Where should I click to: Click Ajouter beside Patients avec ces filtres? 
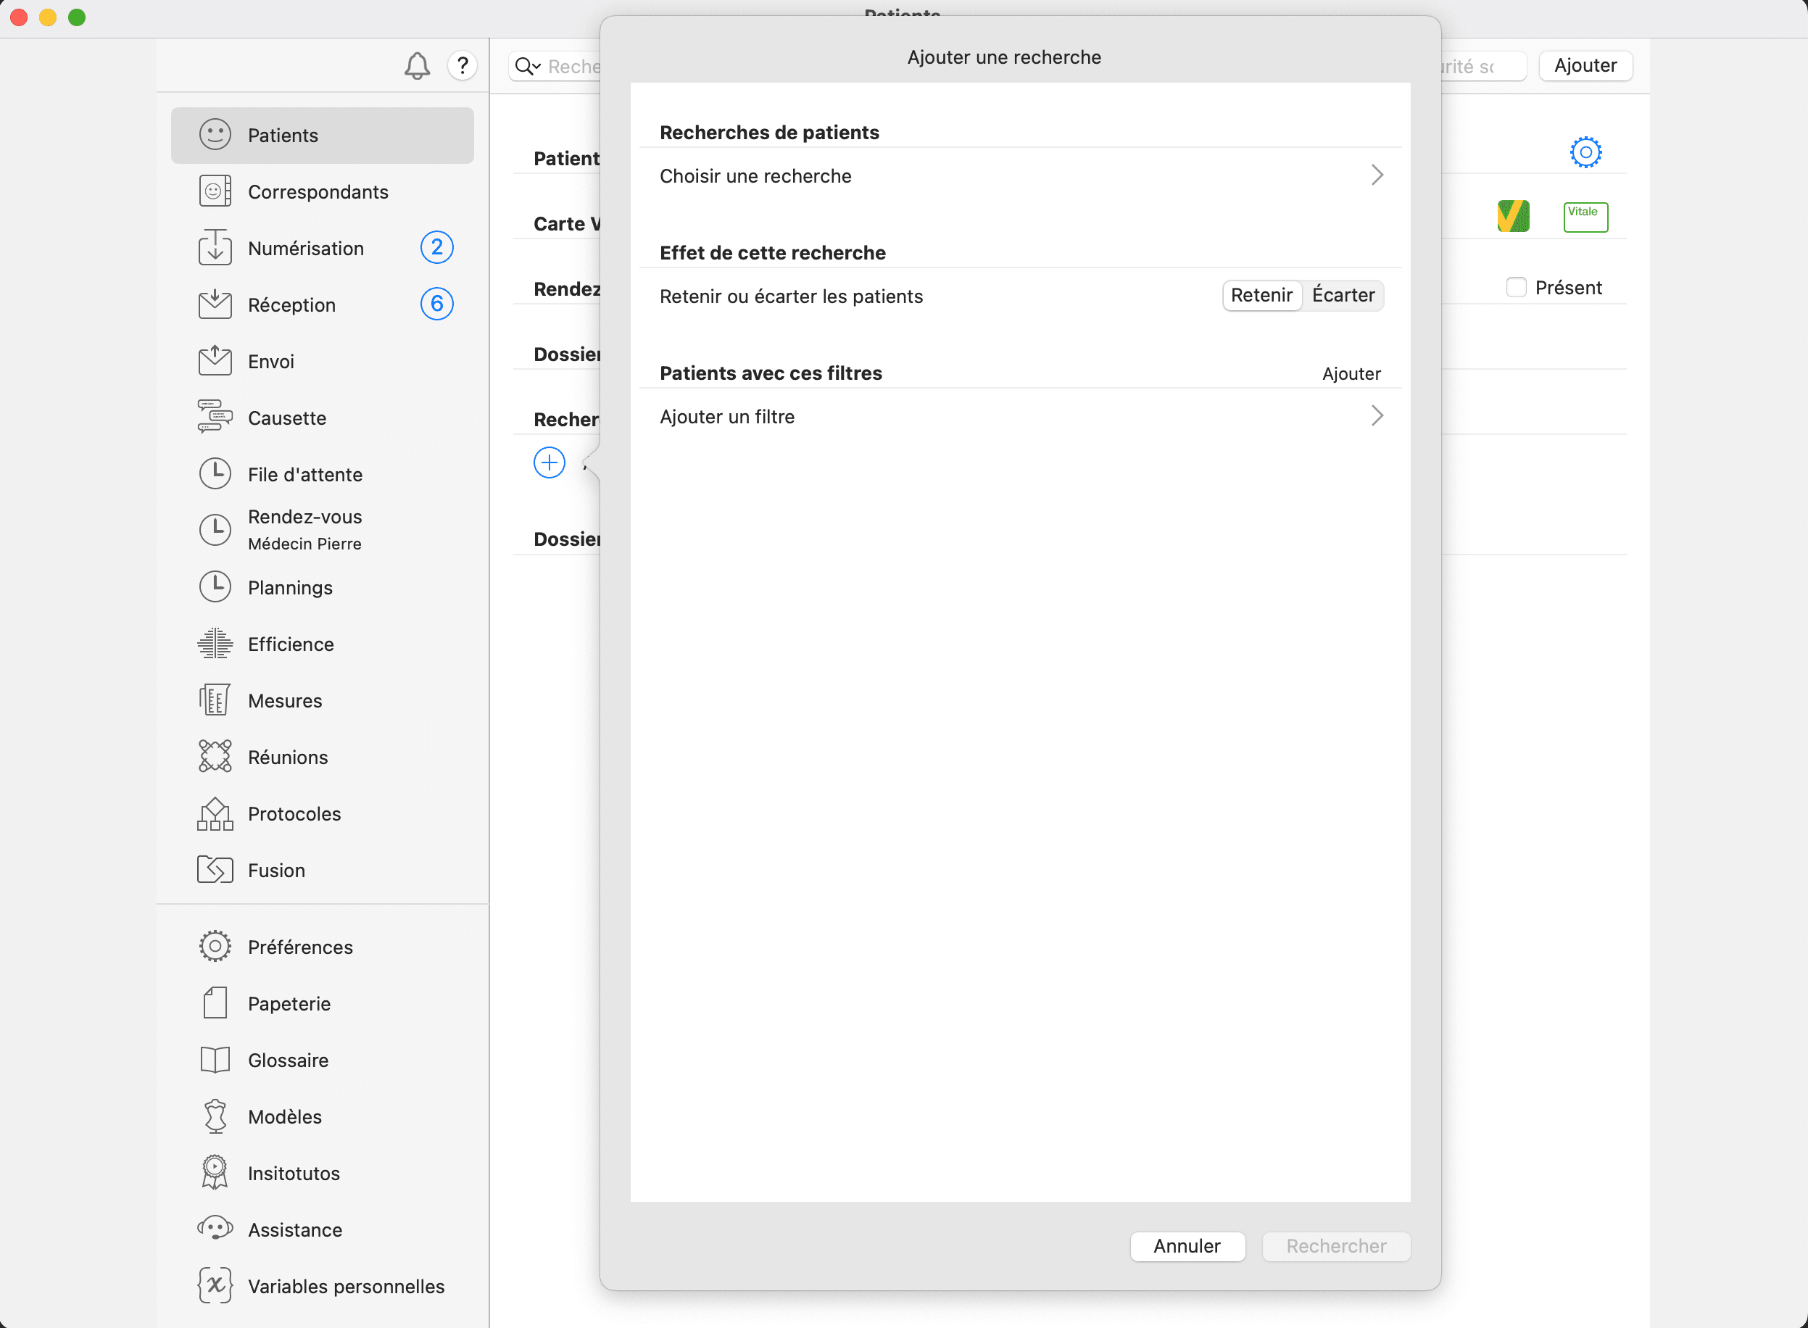(1351, 374)
